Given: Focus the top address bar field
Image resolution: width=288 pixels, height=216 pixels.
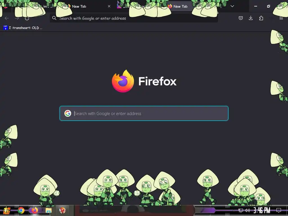Looking at the screenshot, I should [134, 18].
